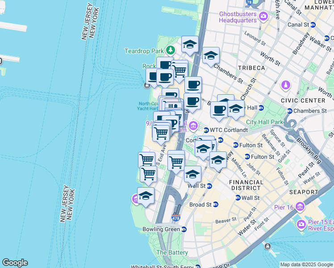Click the S End Ave street label
Image resolution: width=334 pixels, height=268 pixels.
pyautogui.click(x=161, y=155)
